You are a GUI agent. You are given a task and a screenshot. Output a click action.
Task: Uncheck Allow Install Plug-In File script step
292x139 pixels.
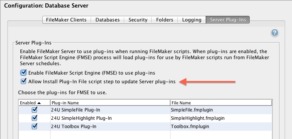[x=23, y=81]
